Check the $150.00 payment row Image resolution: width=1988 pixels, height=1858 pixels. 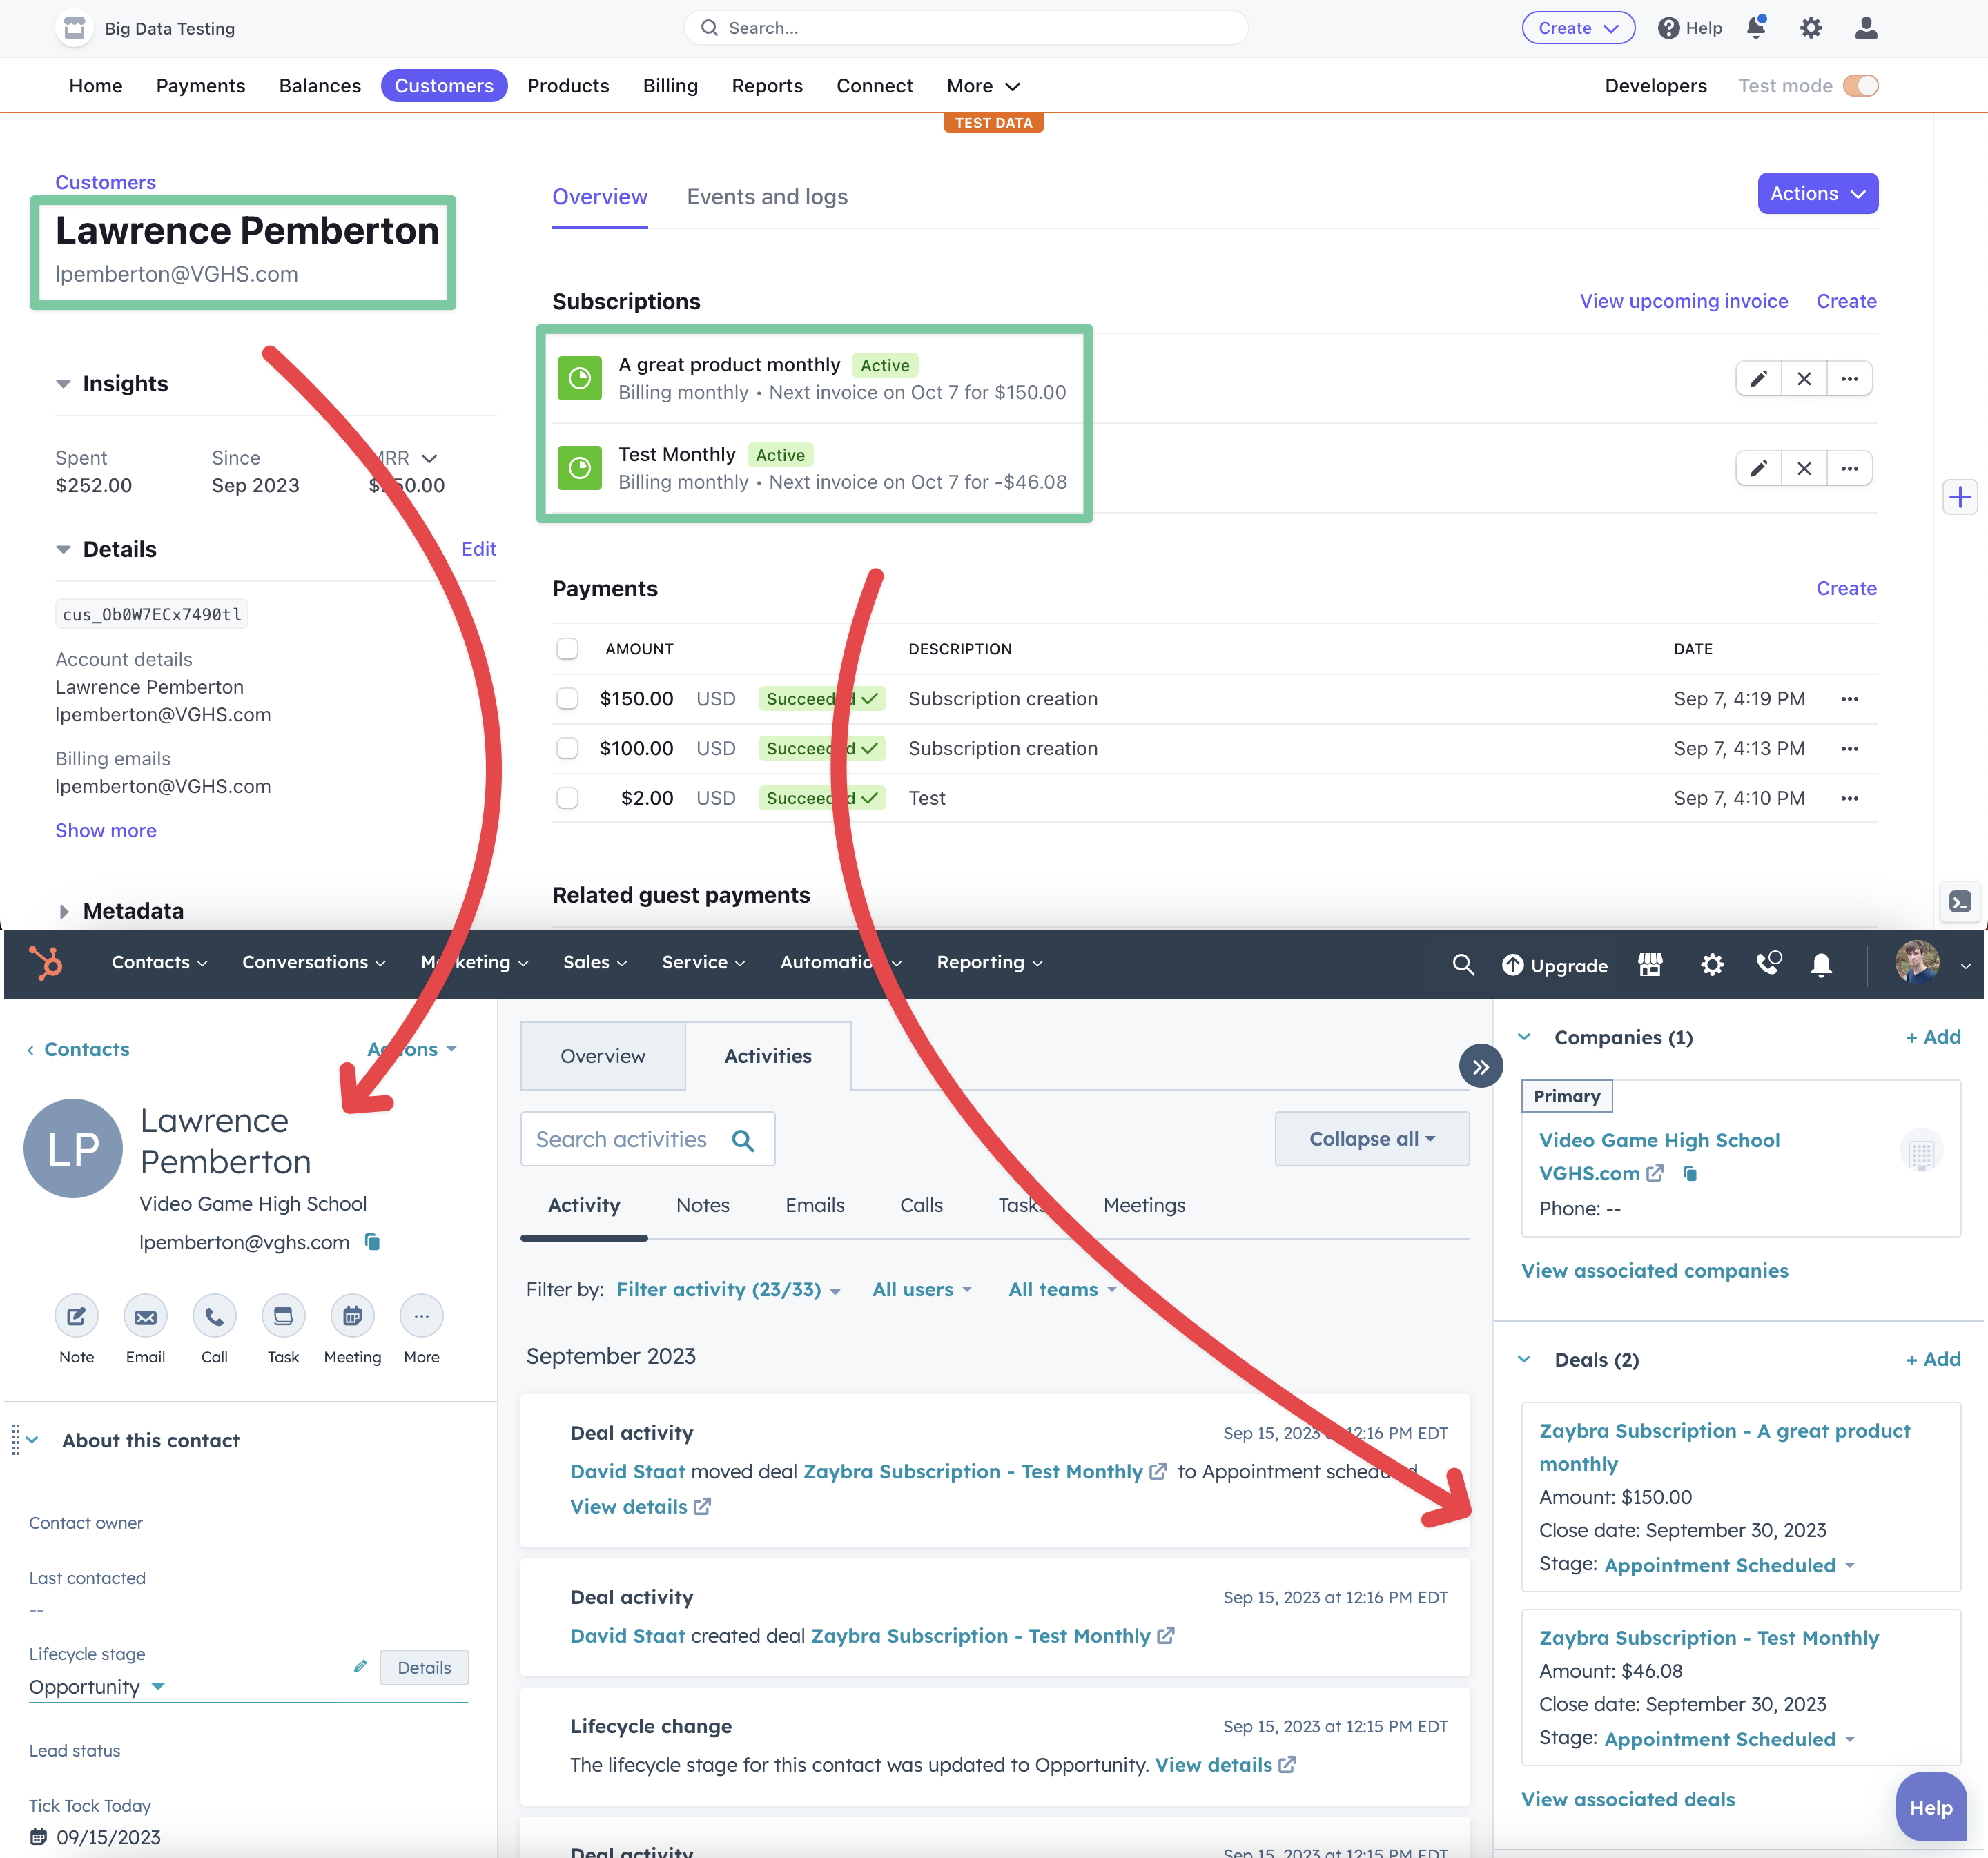pyautogui.click(x=567, y=699)
